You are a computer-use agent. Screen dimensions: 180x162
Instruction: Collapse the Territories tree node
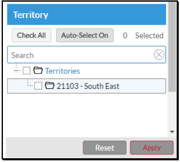pyautogui.click(x=16, y=71)
